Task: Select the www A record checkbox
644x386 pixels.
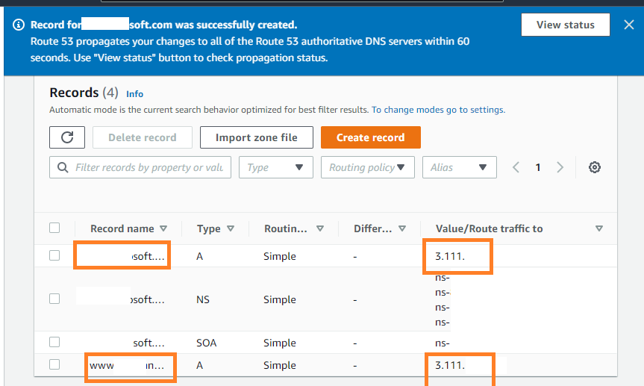Action: coord(54,364)
